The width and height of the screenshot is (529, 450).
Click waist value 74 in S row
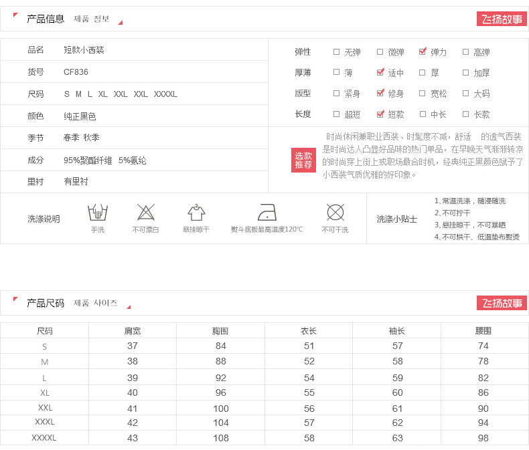[483, 346]
